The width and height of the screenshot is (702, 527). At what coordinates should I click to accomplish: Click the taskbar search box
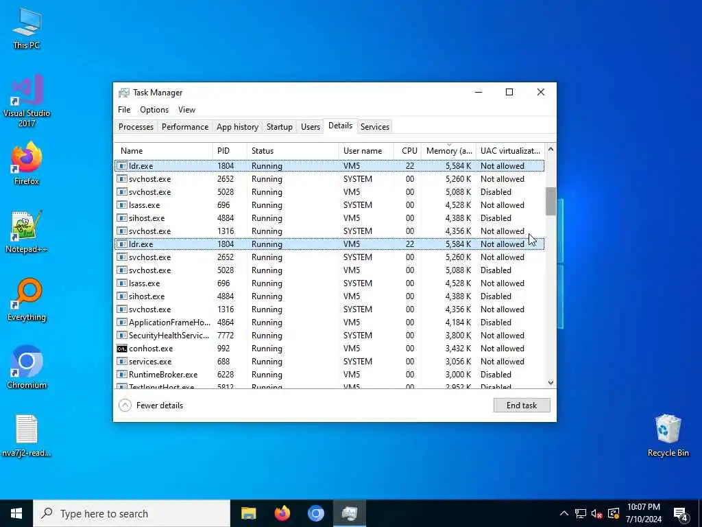tap(131, 513)
